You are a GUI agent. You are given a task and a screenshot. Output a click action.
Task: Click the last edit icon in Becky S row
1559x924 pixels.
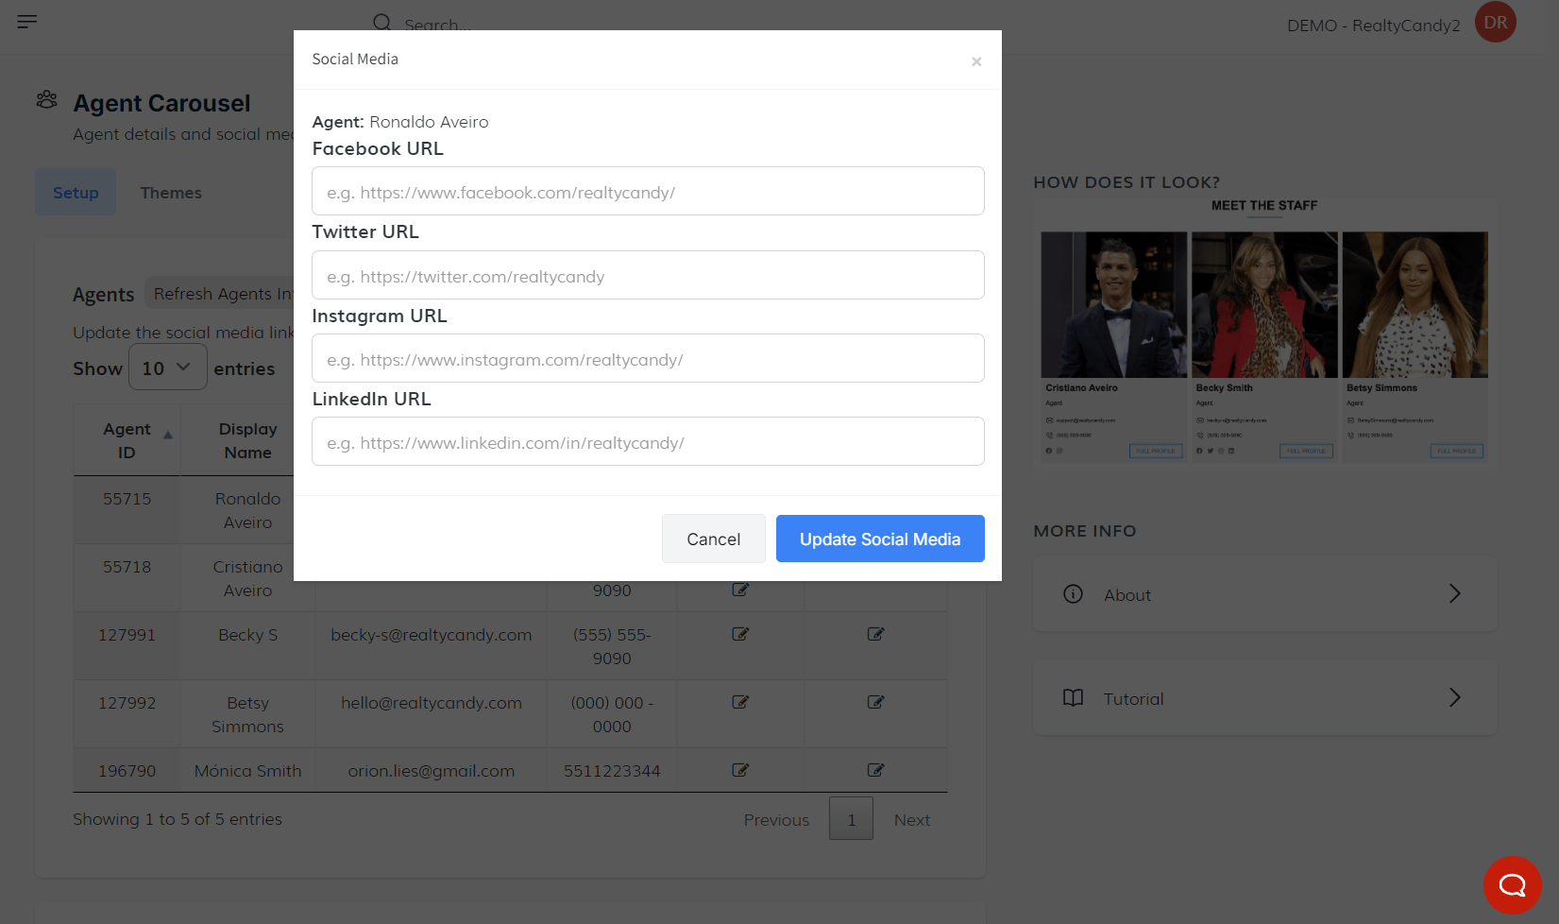pyautogui.click(x=875, y=634)
